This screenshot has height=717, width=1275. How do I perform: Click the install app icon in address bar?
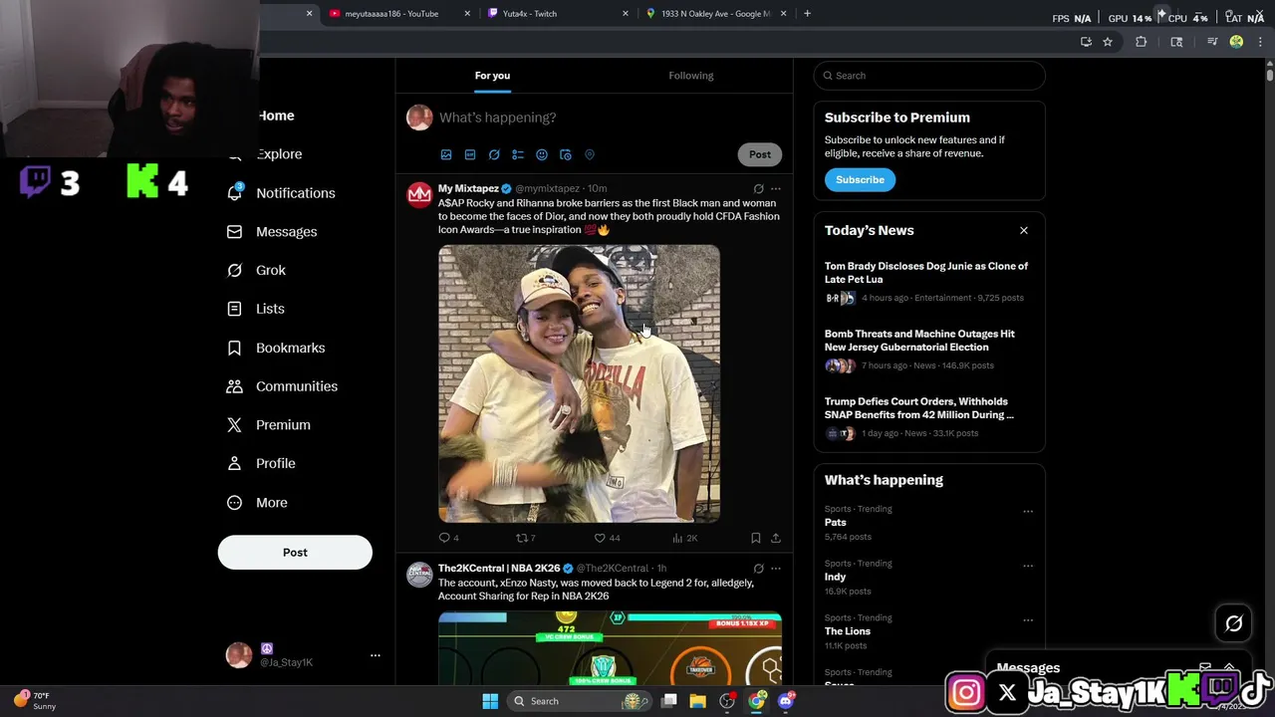[1086, 42]
